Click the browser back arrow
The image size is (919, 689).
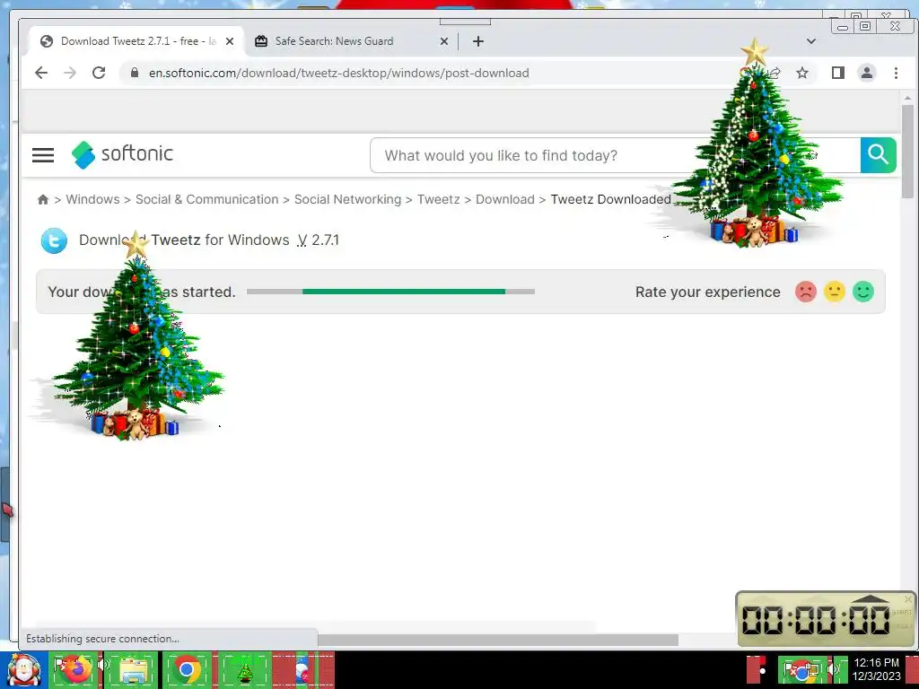tap(41, 73)
